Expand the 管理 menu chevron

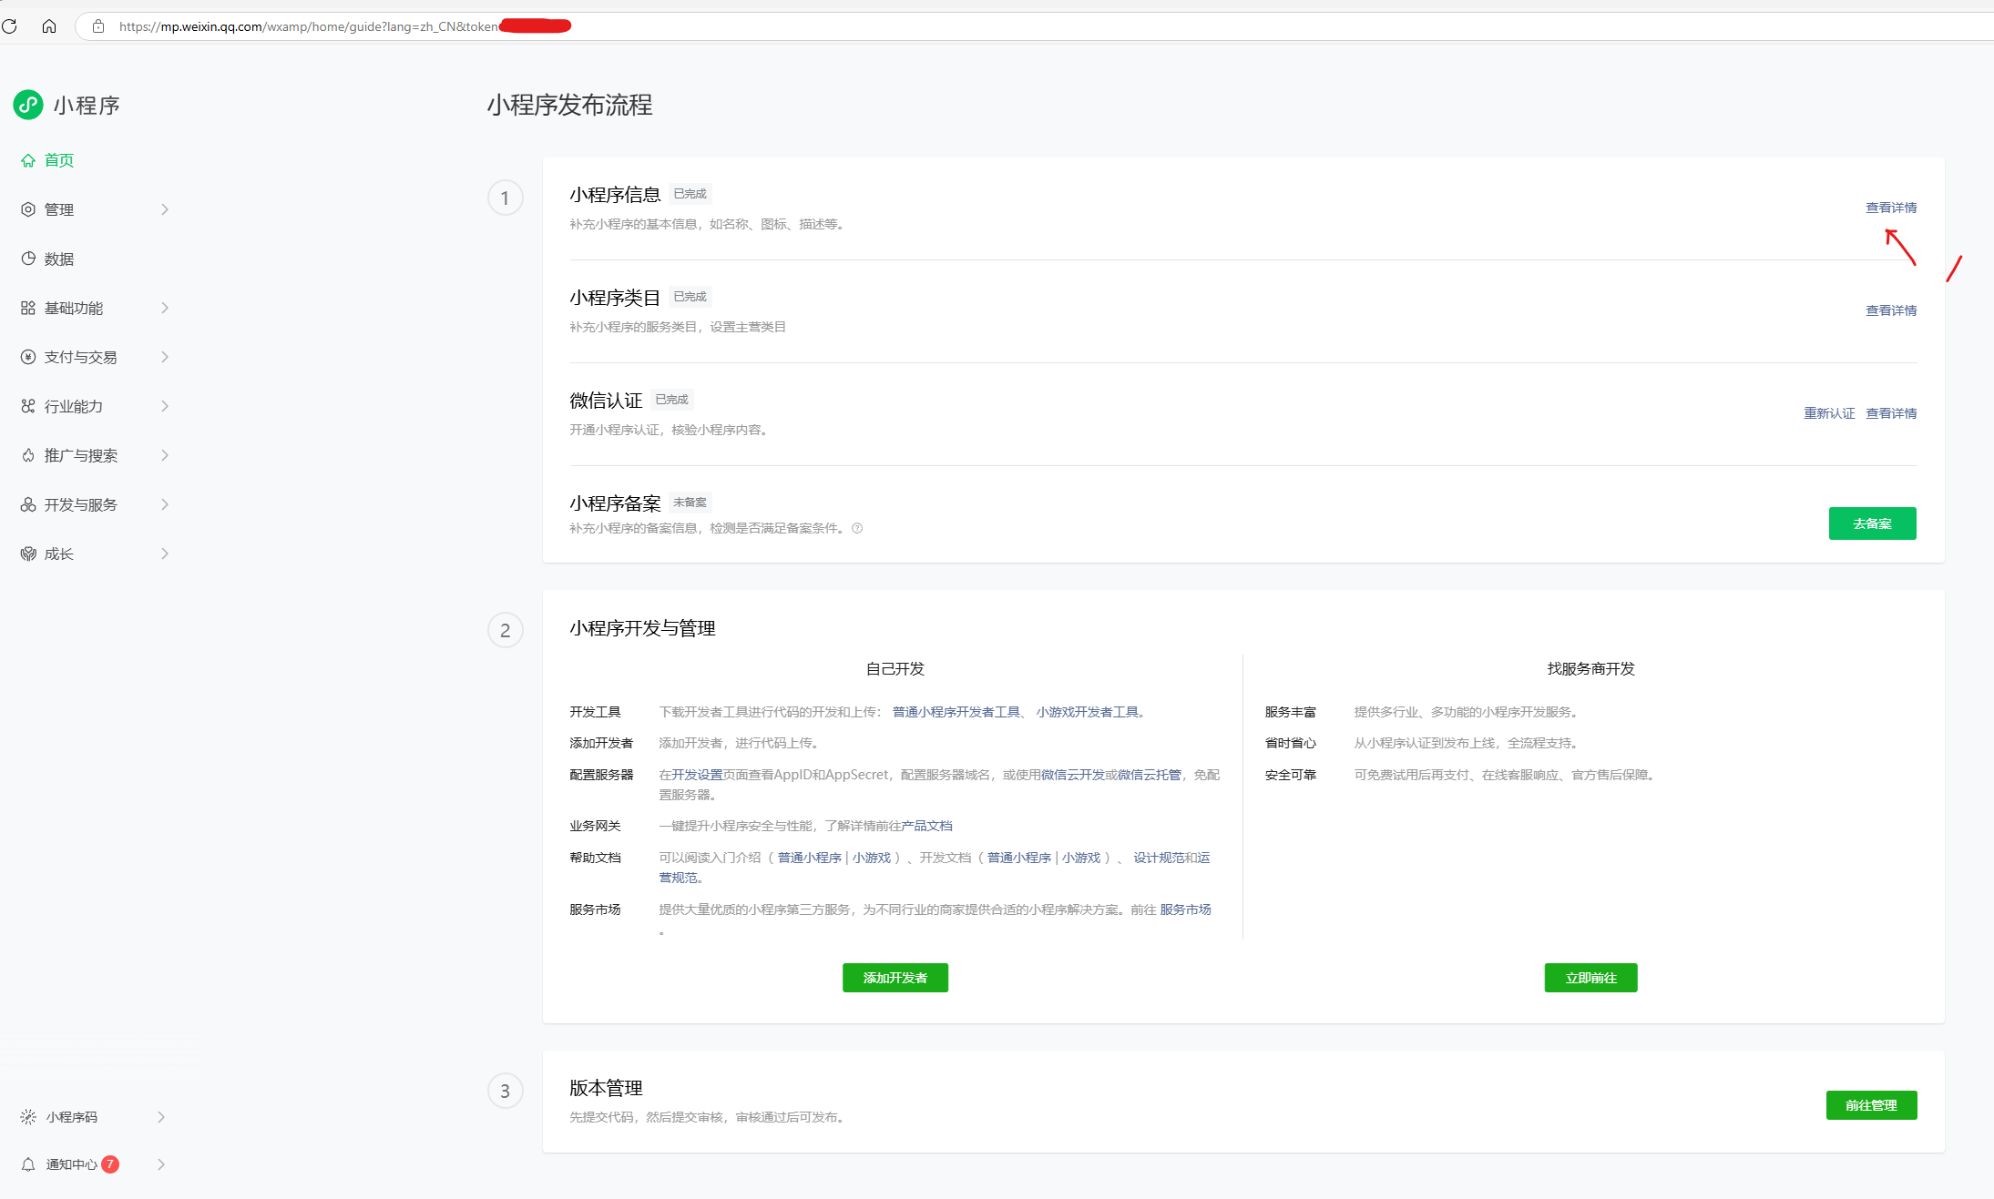click(x=165, y=209)
